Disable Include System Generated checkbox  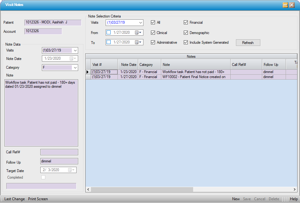(186, 42)
